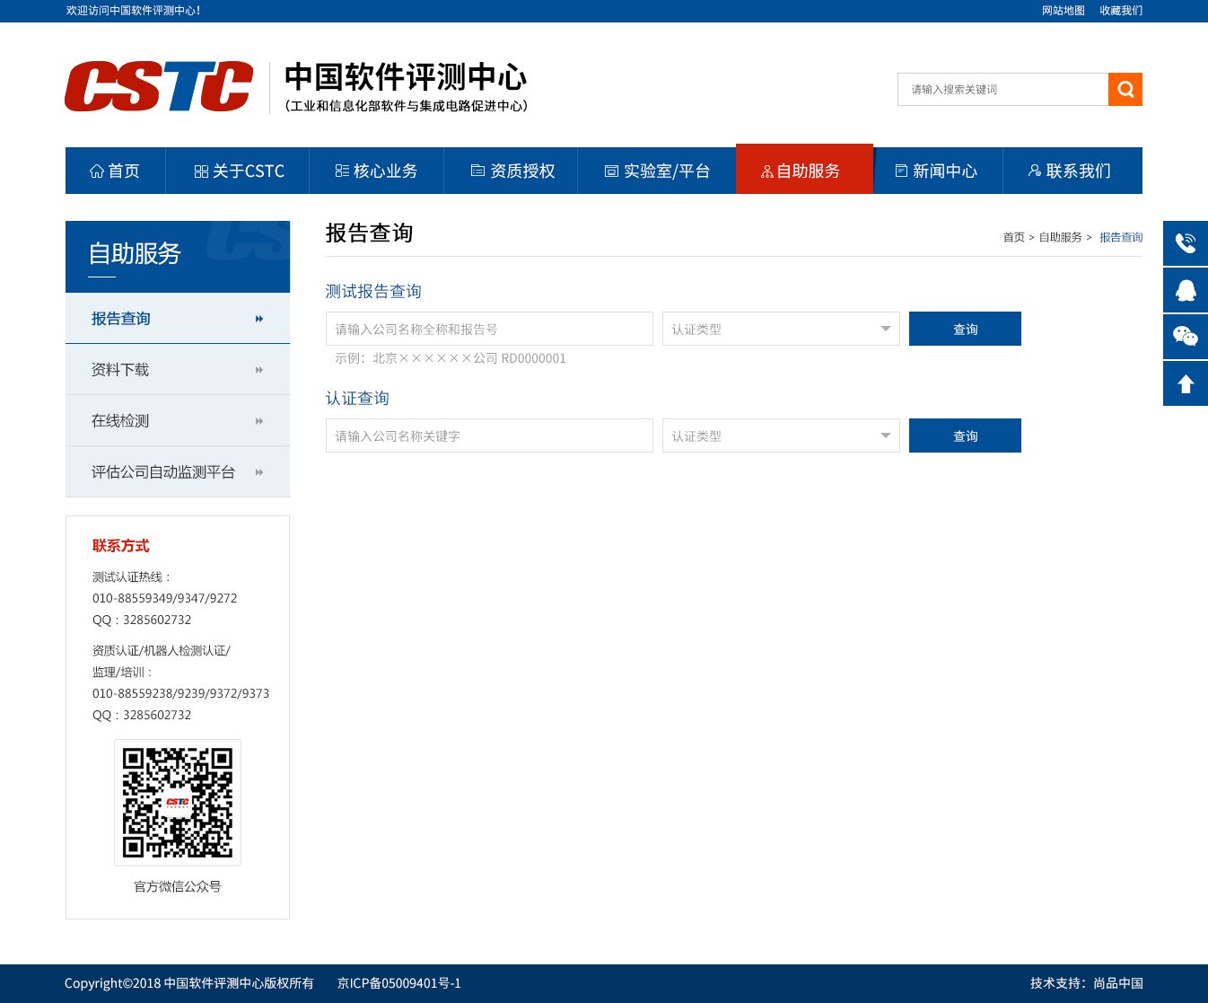Open the 核心业务 navigation menu
Screen dimensions: 1208x1003
pos(376,171)
